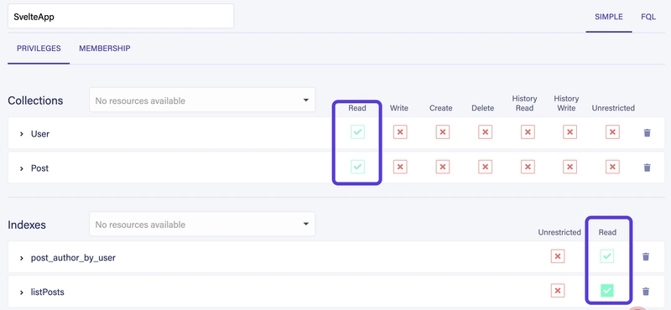The width and height of the screenshot is (671, 310).
Task: Toggle Unrestricted for post_author_by_user index
Action: (558, 256)
